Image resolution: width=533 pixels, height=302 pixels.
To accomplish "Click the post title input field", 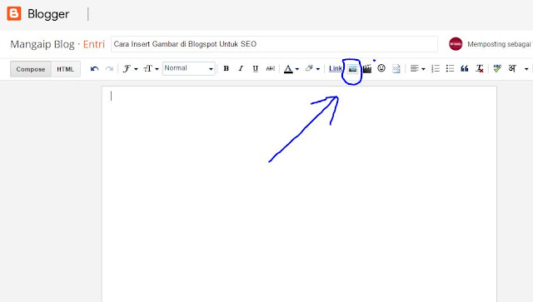I will click(274, 44).
